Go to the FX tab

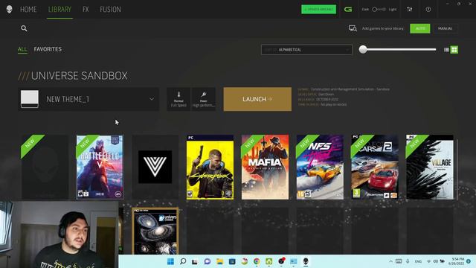(86, 10)
